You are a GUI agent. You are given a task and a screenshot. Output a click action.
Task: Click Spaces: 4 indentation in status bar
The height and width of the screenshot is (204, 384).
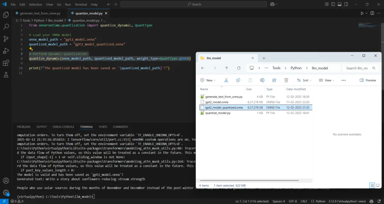click(x=279, y=201)
